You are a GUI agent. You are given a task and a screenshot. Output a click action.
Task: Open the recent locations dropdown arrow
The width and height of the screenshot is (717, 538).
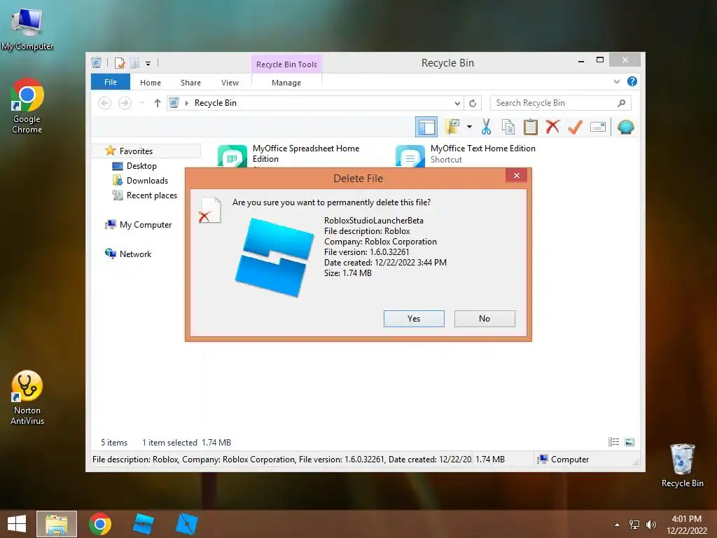(142, 103)
